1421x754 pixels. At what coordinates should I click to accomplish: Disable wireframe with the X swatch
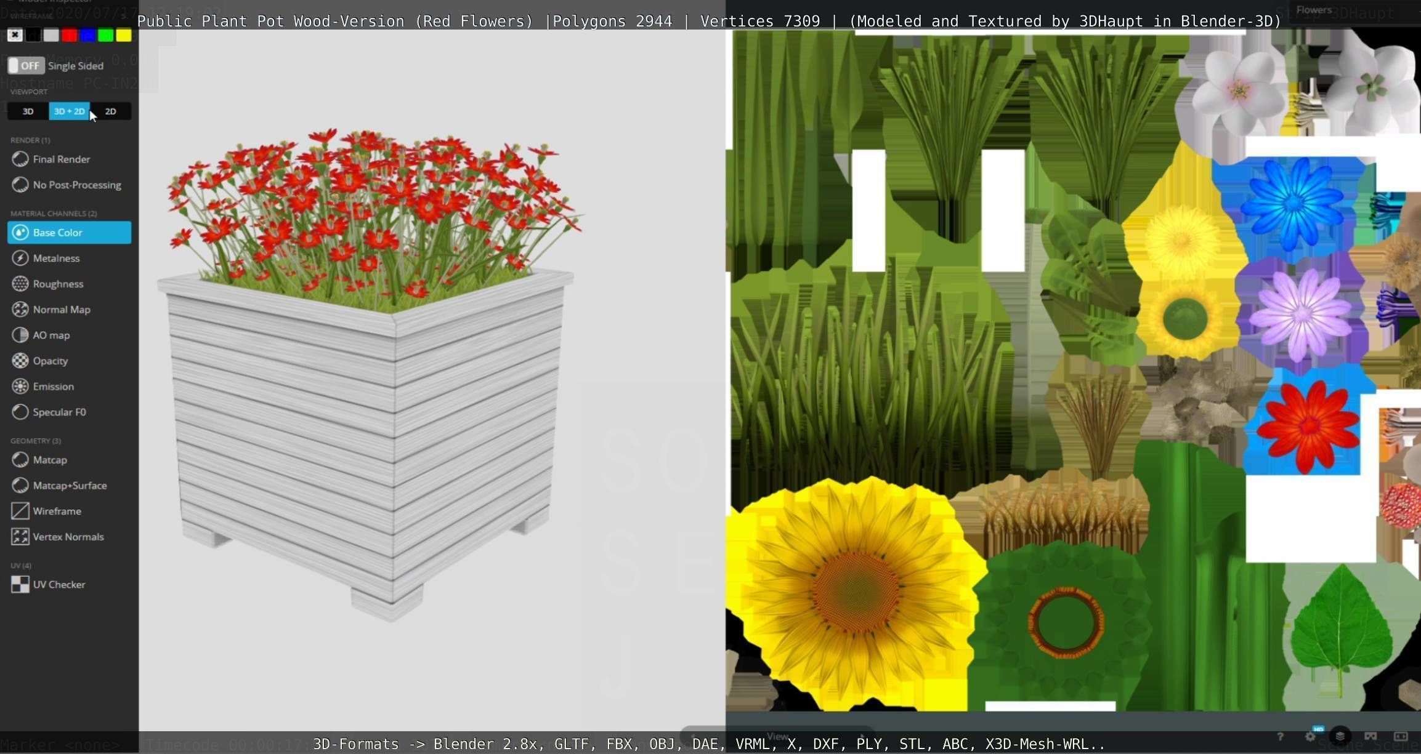click(x=15, y=35)
